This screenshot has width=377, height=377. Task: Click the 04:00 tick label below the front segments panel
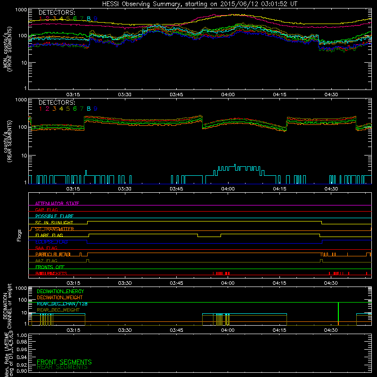tap(228, 95)
